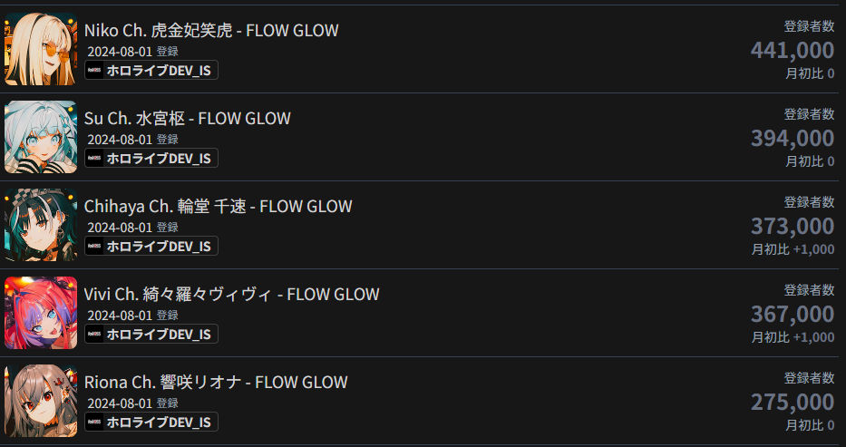Click ホロライブDEV_IS tag under Vivi Ch.
The image size is (846, 447).
151,334
